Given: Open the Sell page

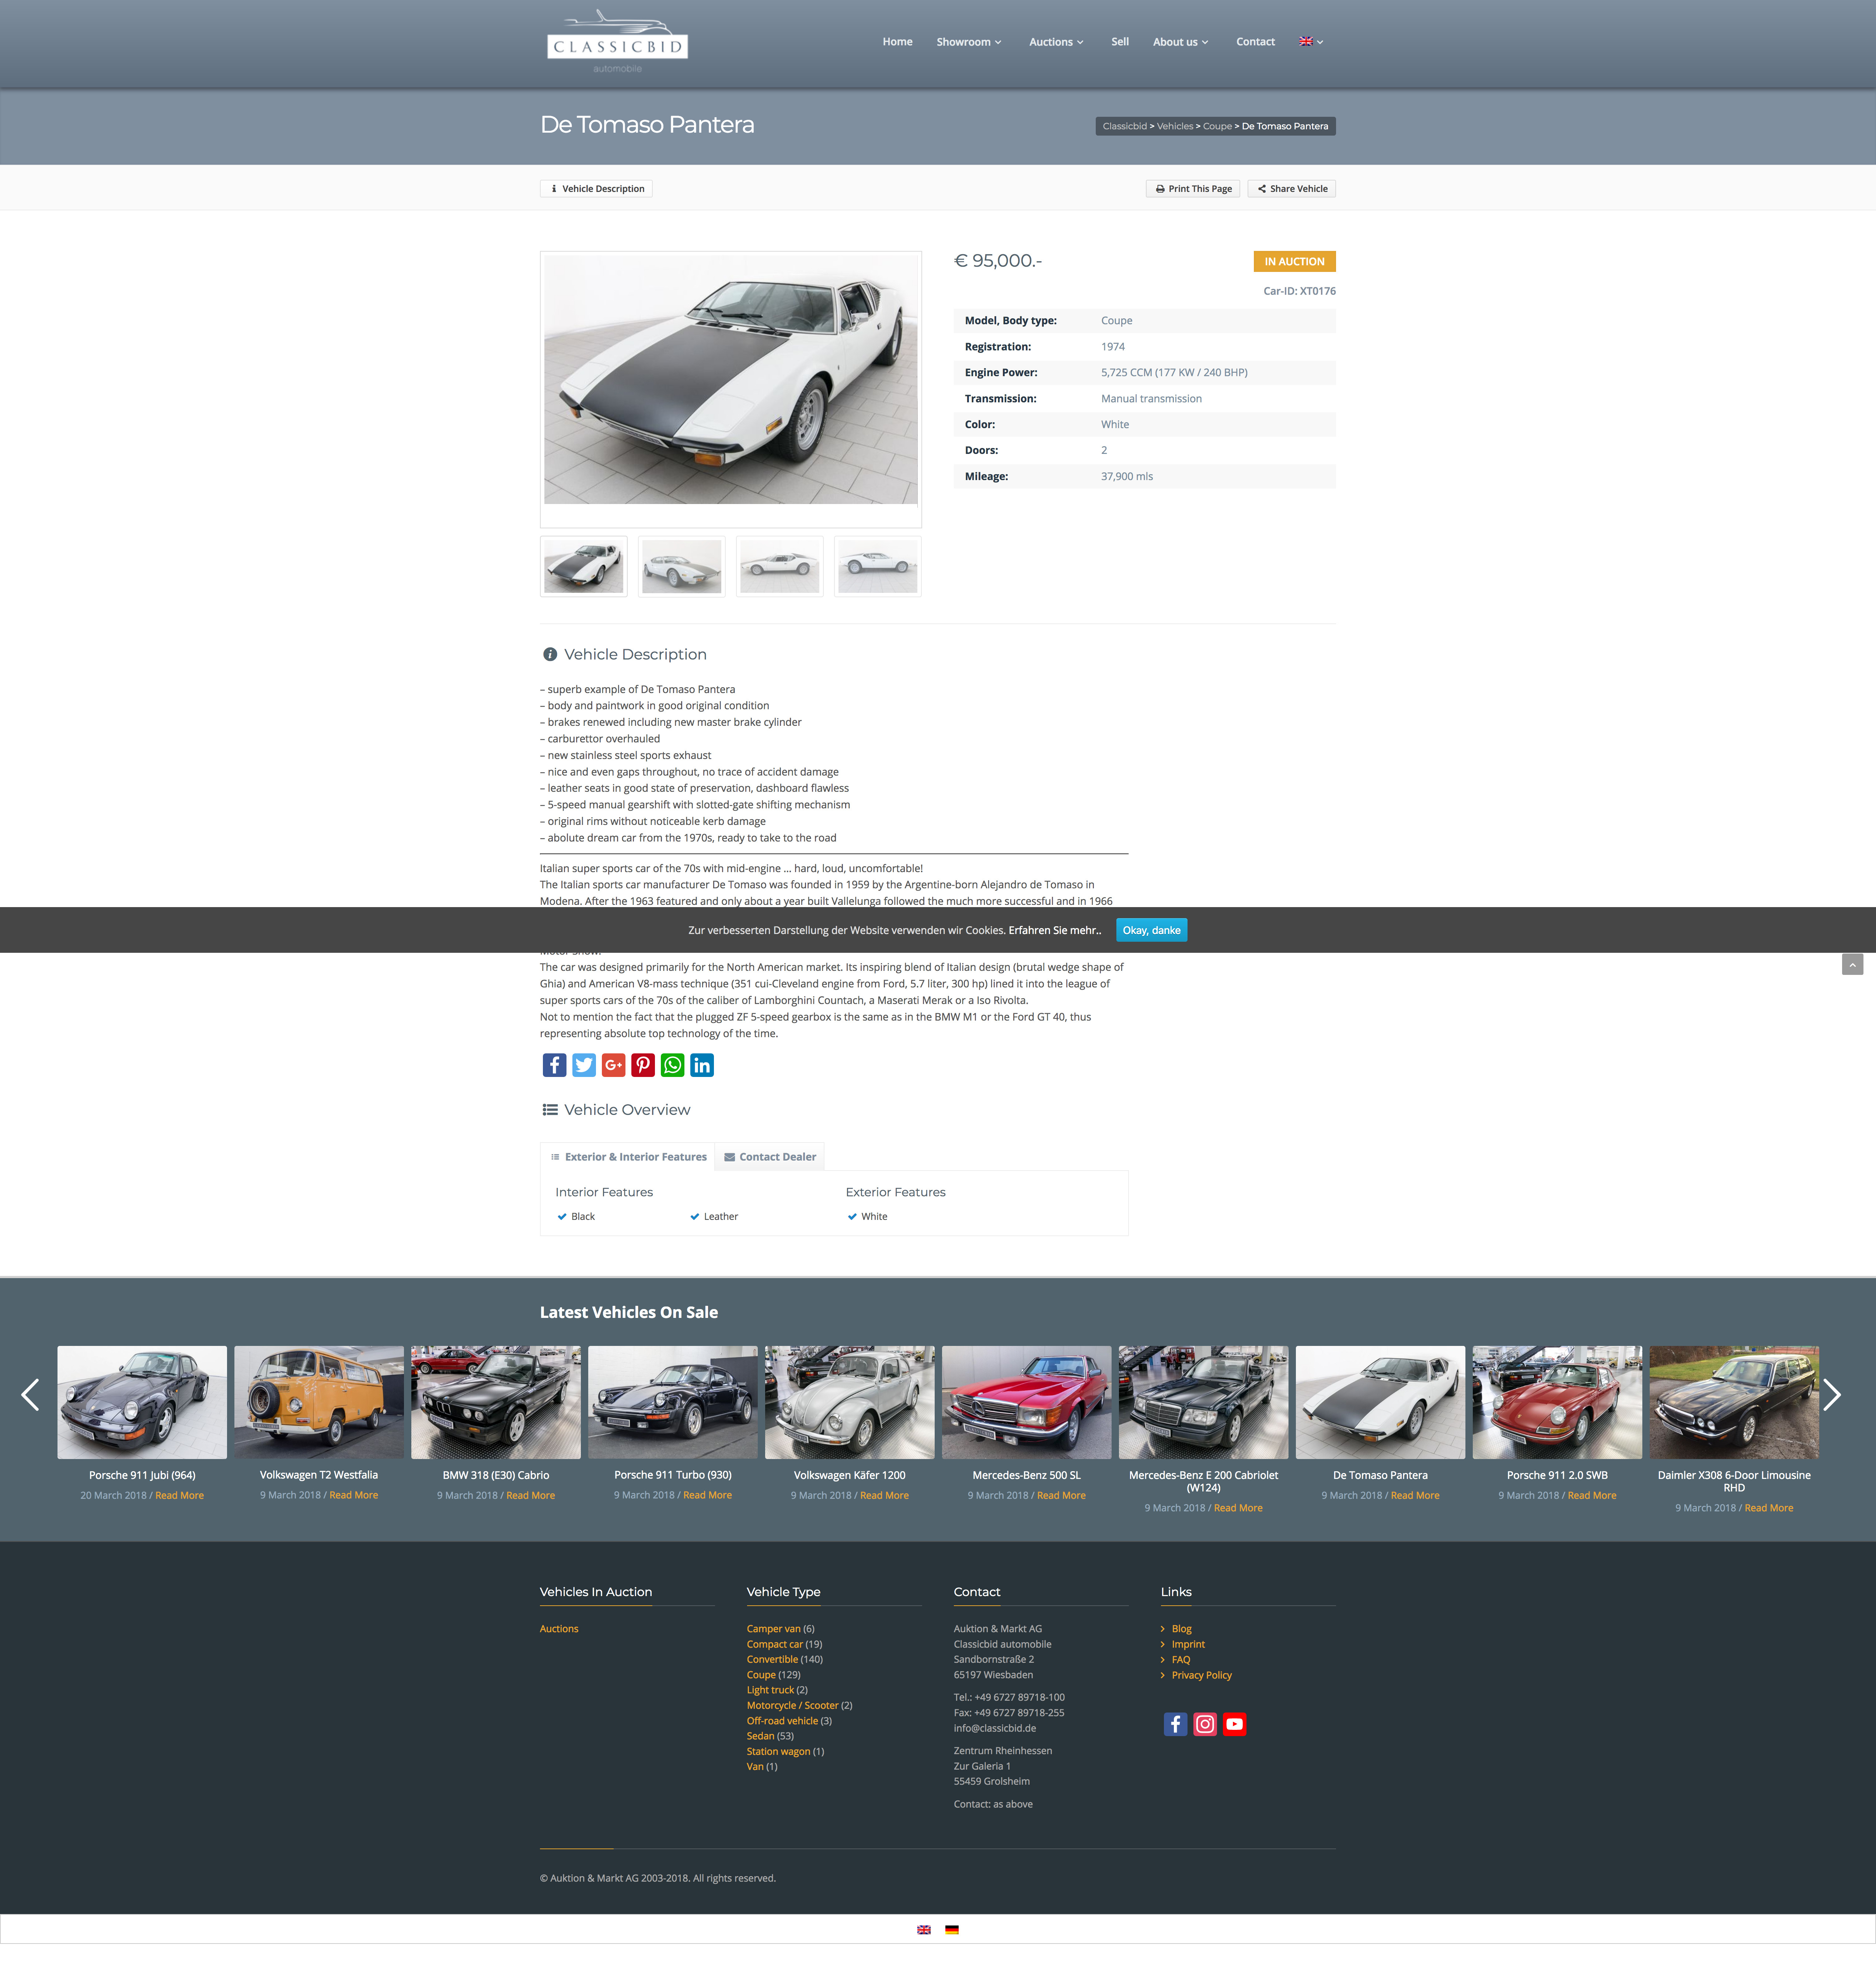Looking at the screenshot, I should click(1120, 42).
